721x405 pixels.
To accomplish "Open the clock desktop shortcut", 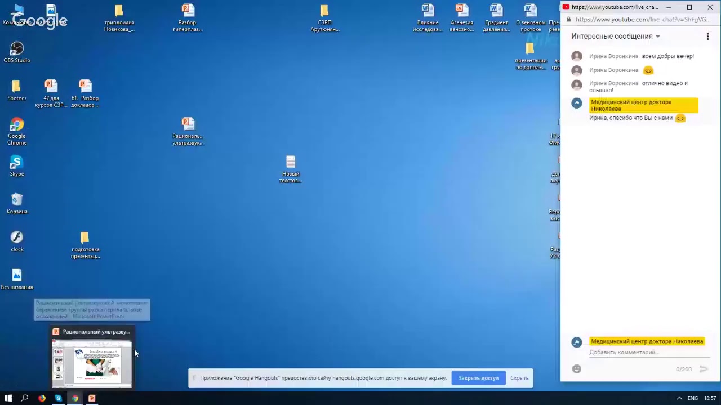I will (17, 241).
